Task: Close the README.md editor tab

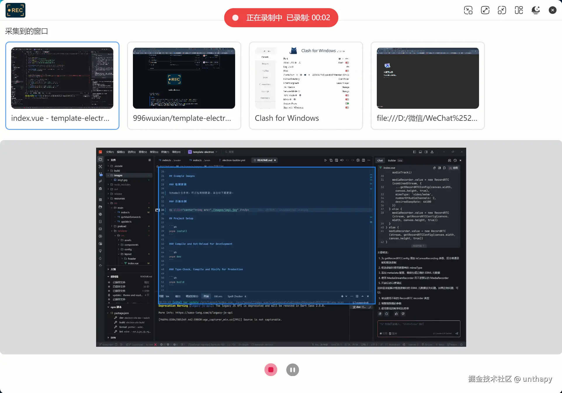Action: 275,160
